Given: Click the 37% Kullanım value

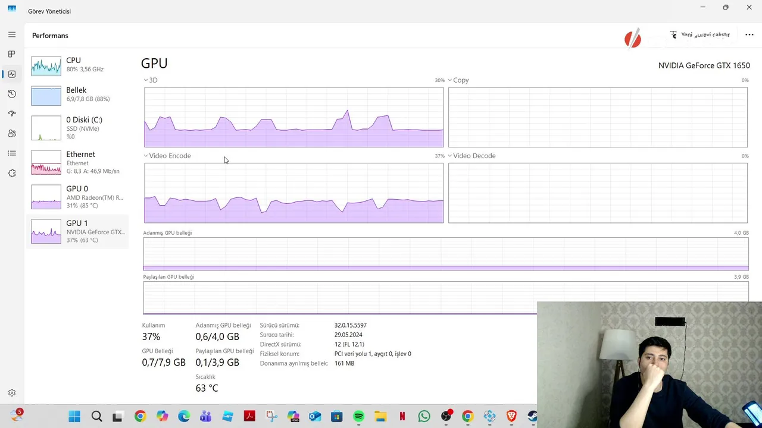Looking at the screenshot, I should 151,336.
